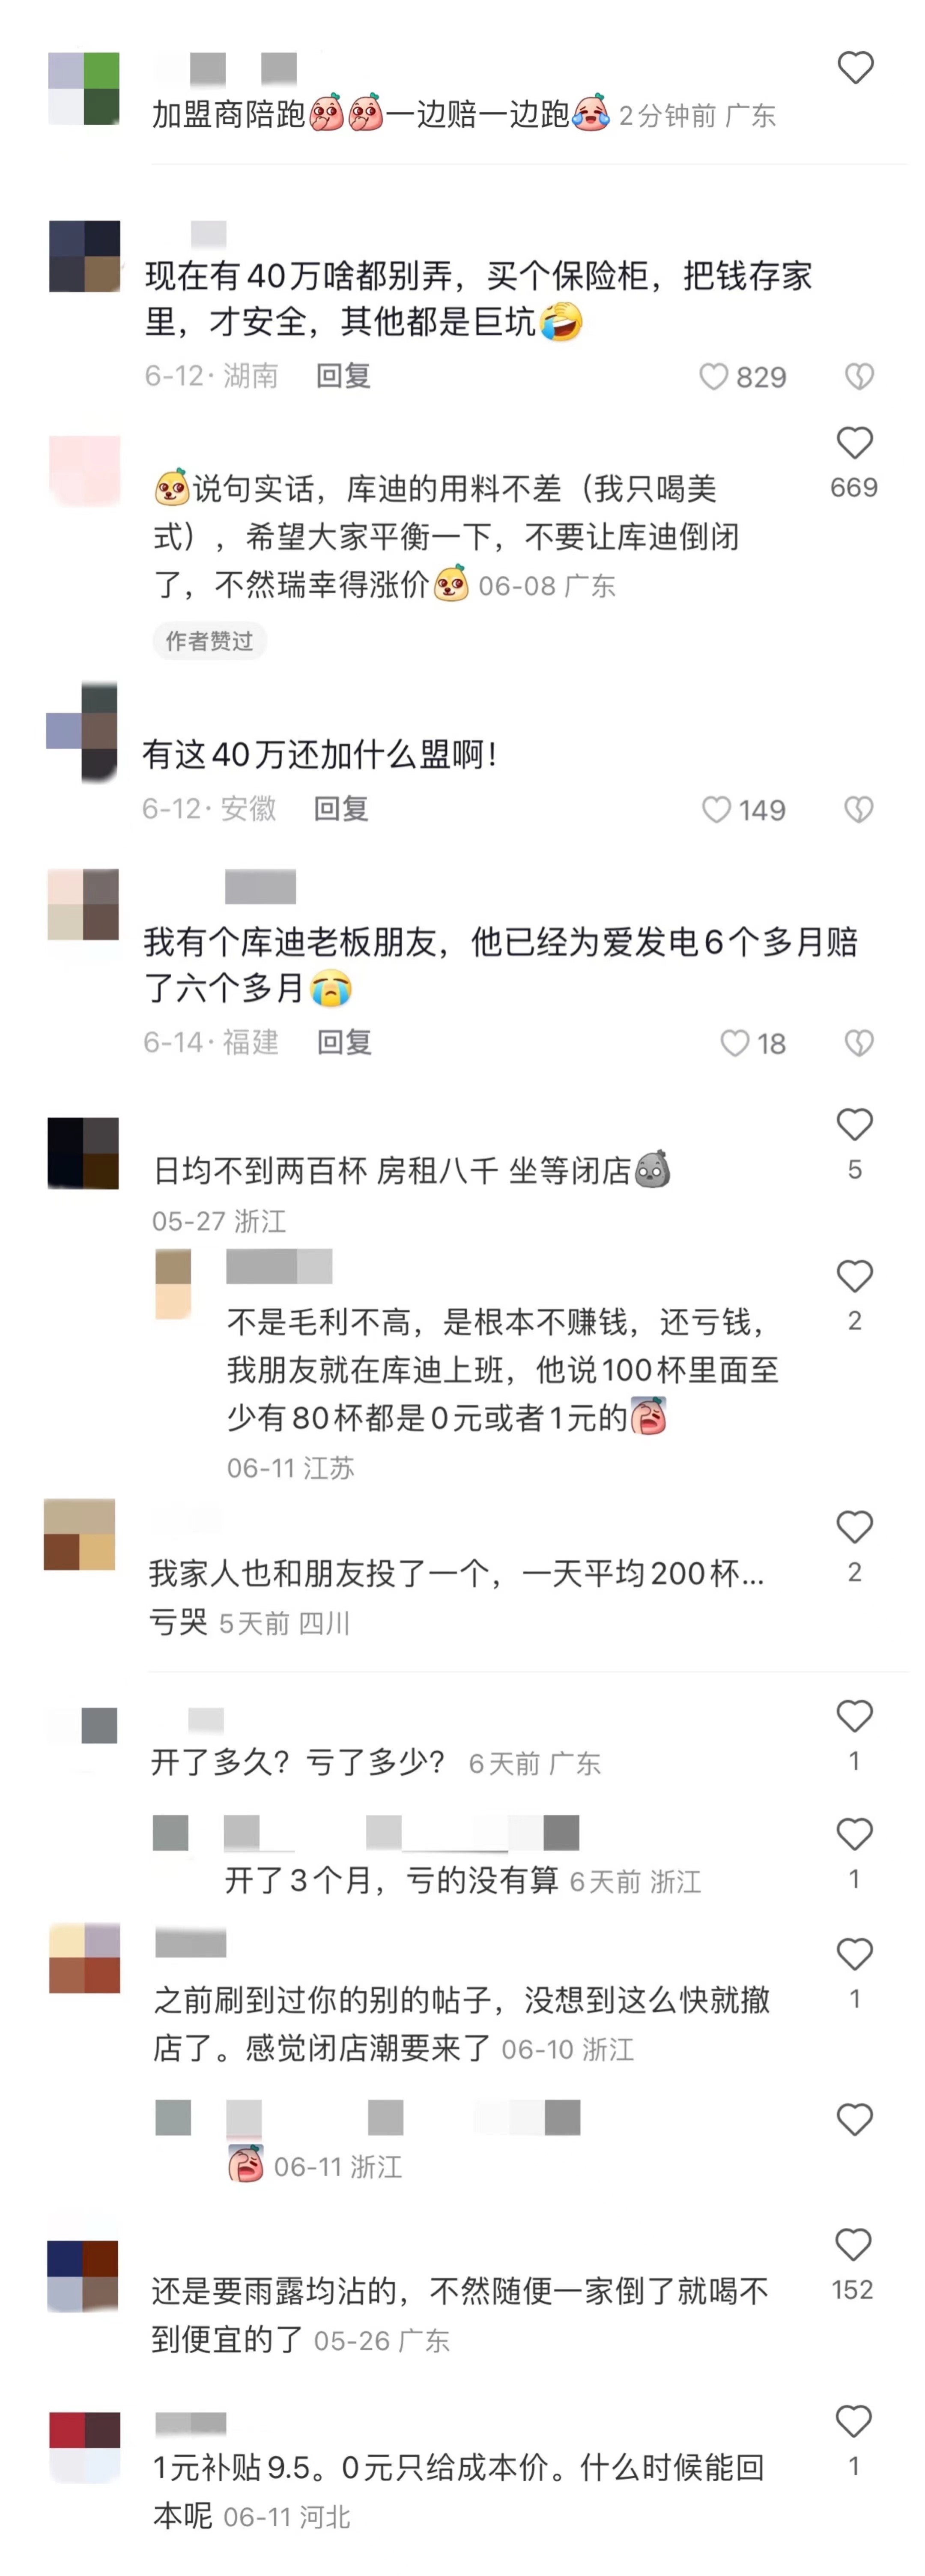Image resolution: width=925 pixels, height=2576 pixels.
Task: Reply to the 湖南 comment via 回复
Action: click(343, 376)
